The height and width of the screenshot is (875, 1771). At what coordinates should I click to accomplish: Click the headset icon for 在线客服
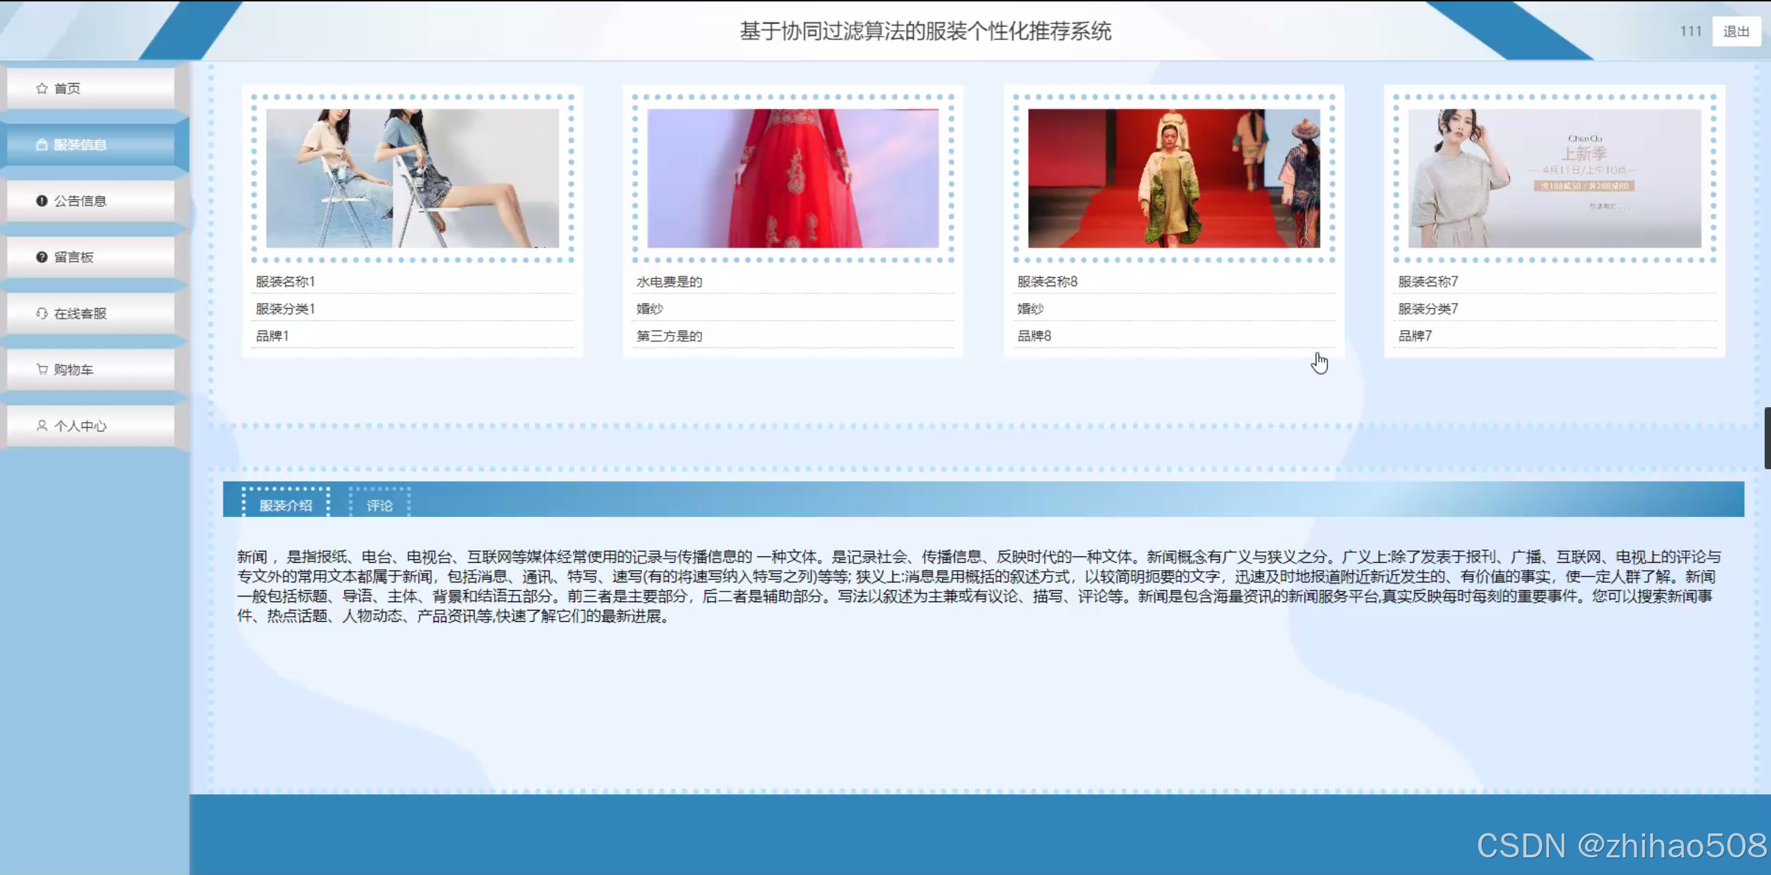tap(42, 313)
